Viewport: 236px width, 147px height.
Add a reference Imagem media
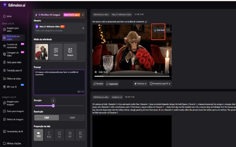point(70,52)
